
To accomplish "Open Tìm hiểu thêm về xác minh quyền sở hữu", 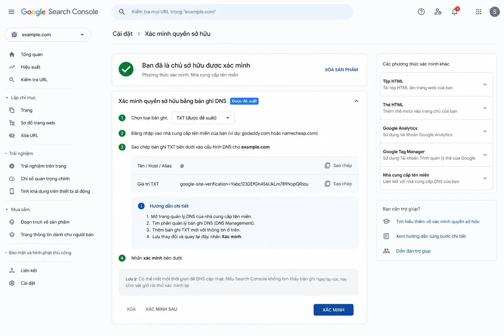I will click(437, 221).
